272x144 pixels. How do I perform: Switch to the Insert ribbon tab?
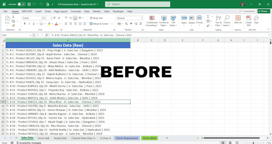[38, 11]
